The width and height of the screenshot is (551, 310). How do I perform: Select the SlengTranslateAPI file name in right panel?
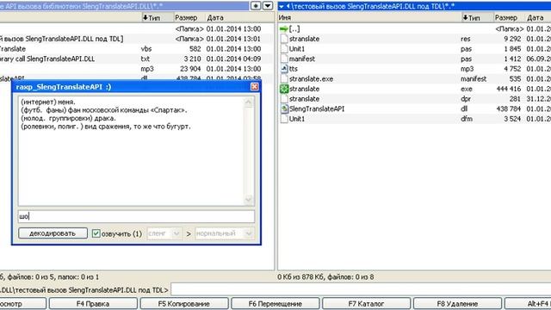tap(317, 109)
